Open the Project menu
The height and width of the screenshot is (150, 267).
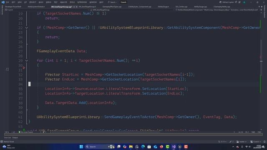(x=33, y=2)
